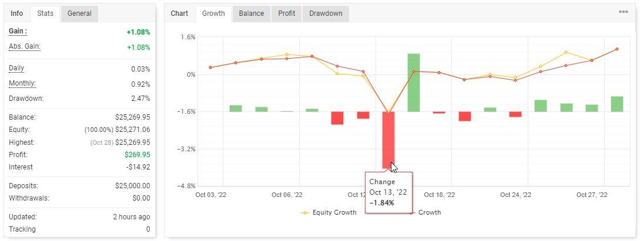640x241 pixels.
Task: Click the Daily label
Action: 16,69
